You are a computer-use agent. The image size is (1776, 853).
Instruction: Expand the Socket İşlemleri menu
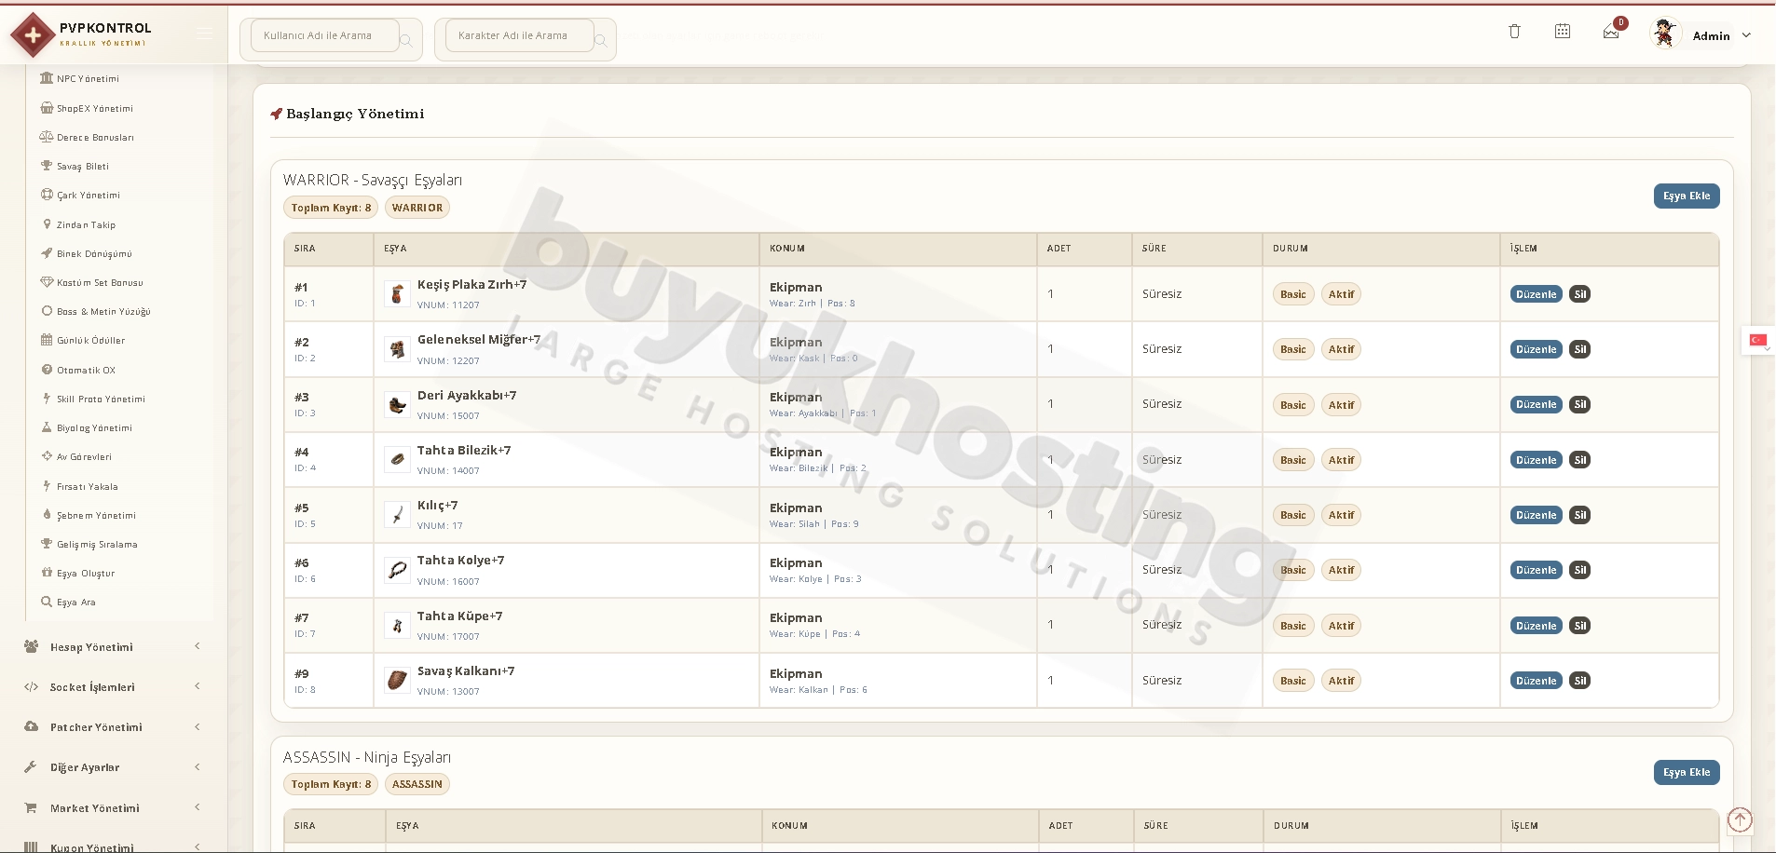point(112,687)
